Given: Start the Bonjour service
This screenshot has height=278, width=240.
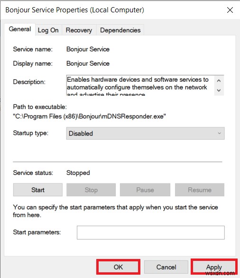Looking at the screenshot, I should 37,190.
